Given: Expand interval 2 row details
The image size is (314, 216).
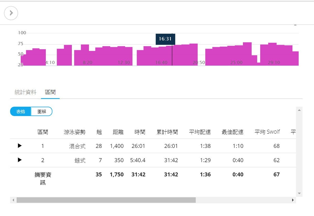Looking at the screenshot, I should (x=20, y=160).
